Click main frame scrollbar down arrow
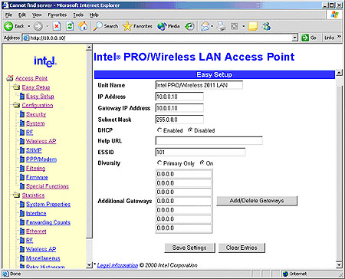Image resolution: width=345 pixels, height=279 pixels. click(339, 264)
